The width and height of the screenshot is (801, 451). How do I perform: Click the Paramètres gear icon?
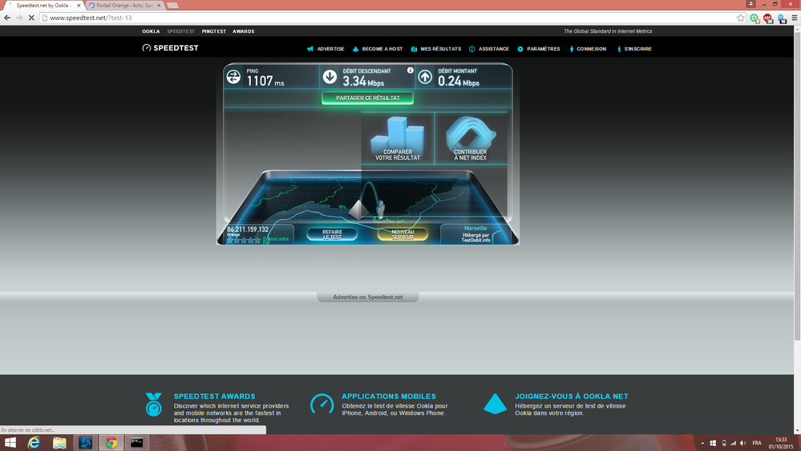pyautogui.click(x=520, y=49)
